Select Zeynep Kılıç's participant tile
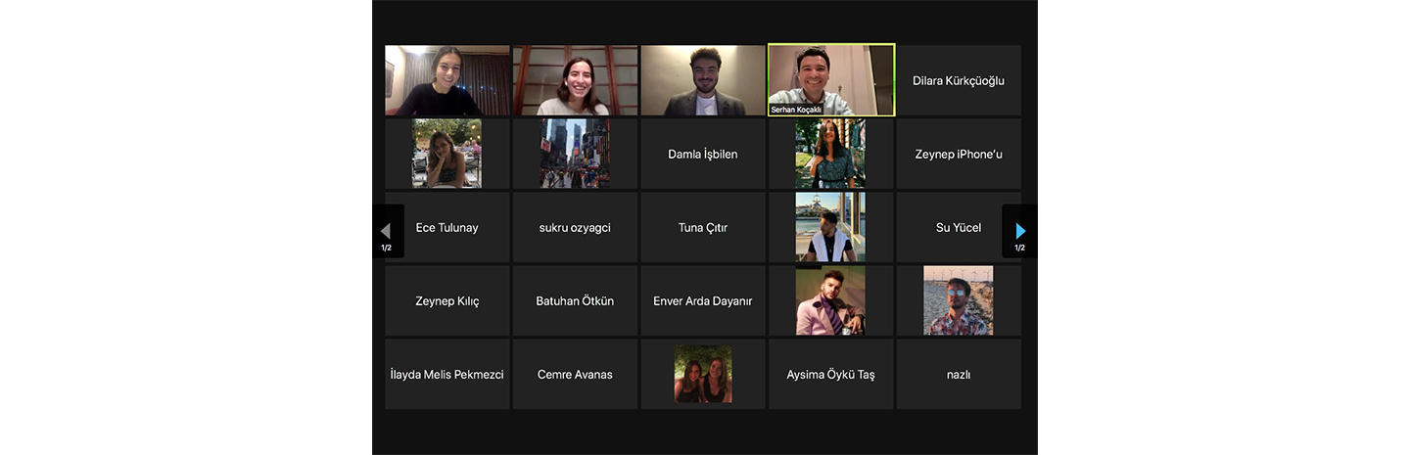The image size is (1410, 455). (447, 300)
